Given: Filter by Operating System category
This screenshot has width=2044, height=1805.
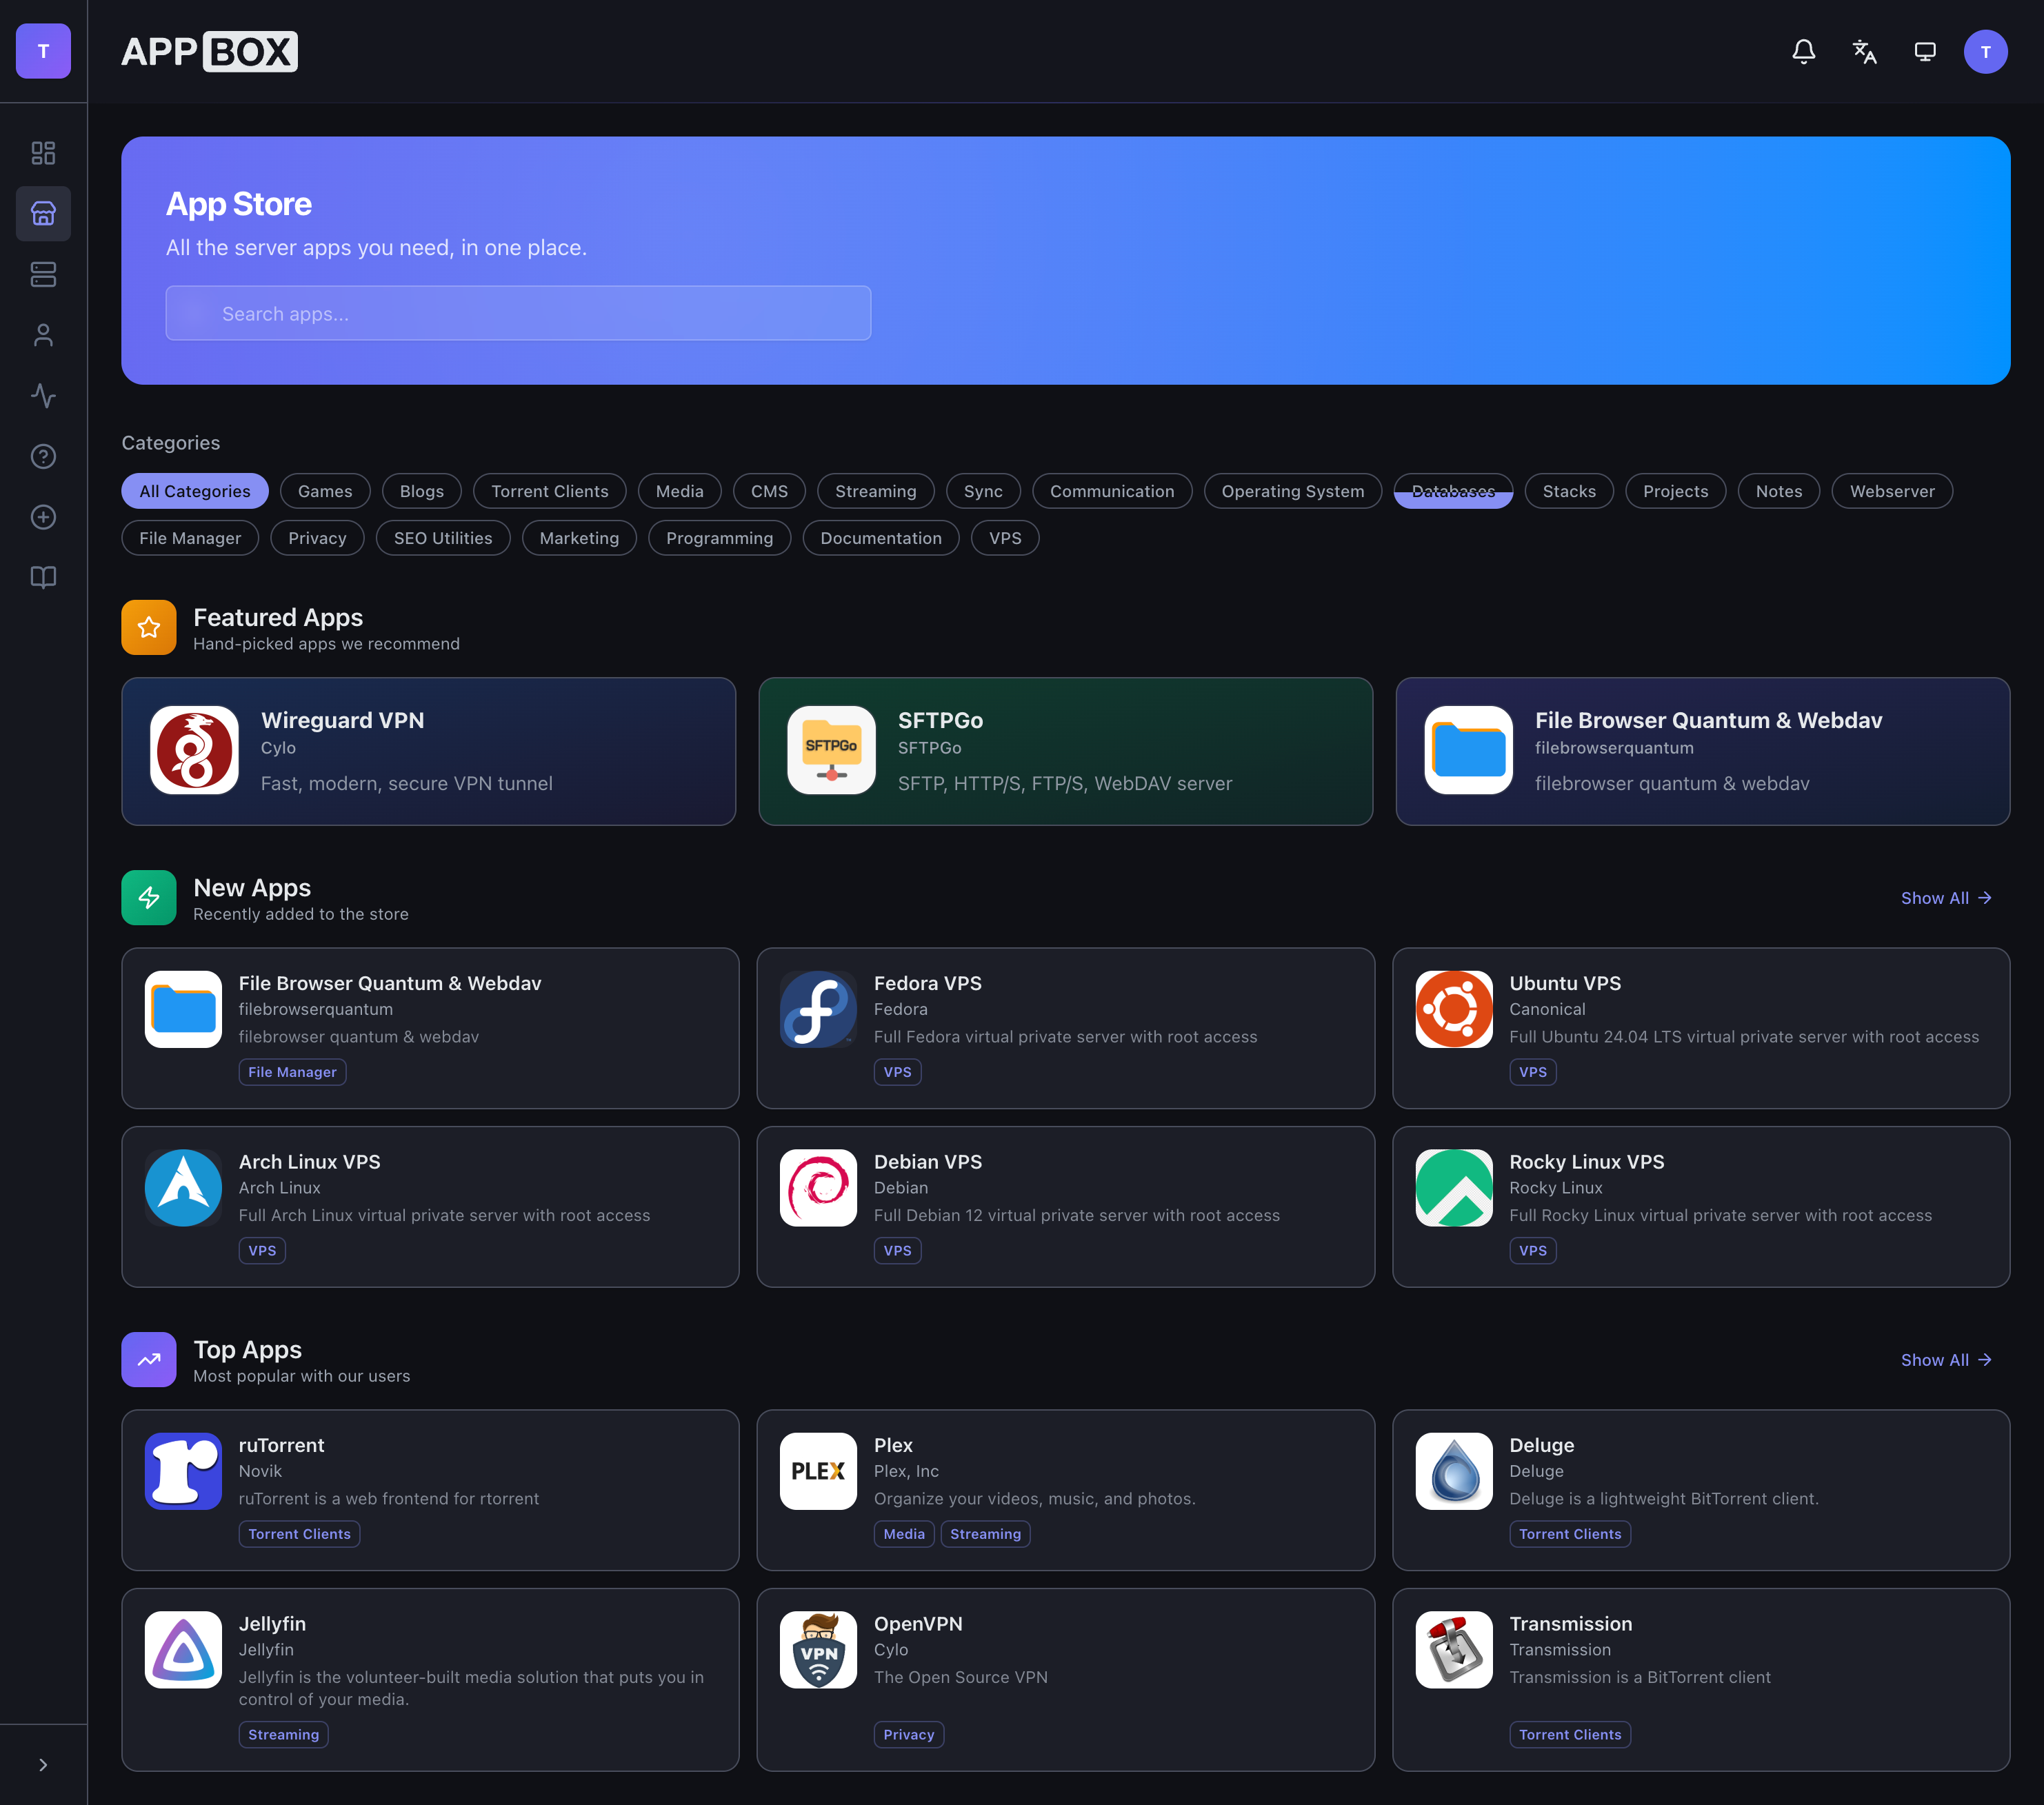Looking at the screenshot, I should pyautogui.click(x=1293, y=491).
